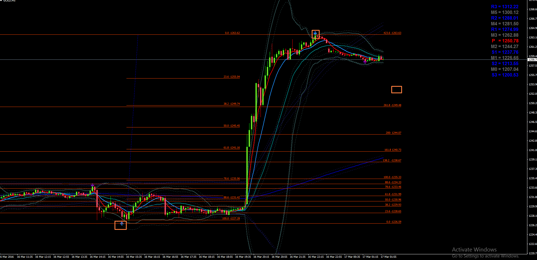
Task: Click the 38.2 -1249.74 Fibonacci label
Action: coord(232,104)
